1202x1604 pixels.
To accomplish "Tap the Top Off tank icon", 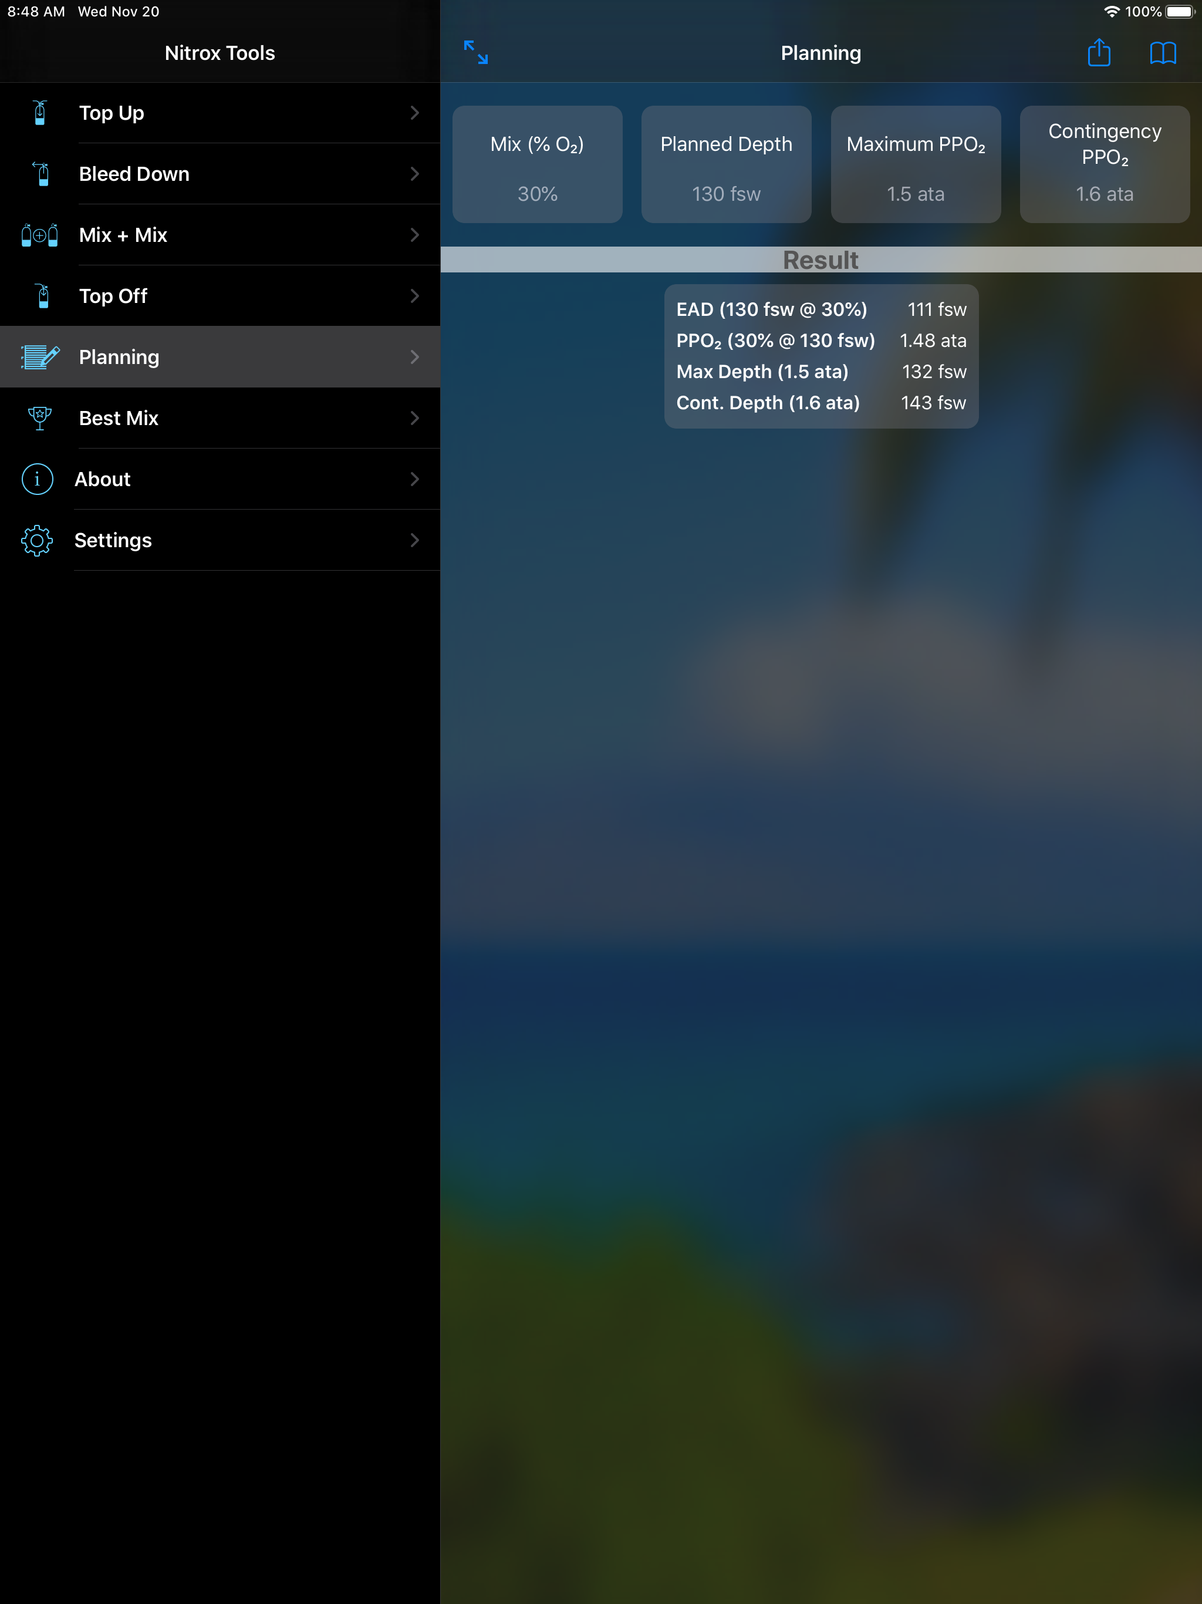I will coord(42,296).
